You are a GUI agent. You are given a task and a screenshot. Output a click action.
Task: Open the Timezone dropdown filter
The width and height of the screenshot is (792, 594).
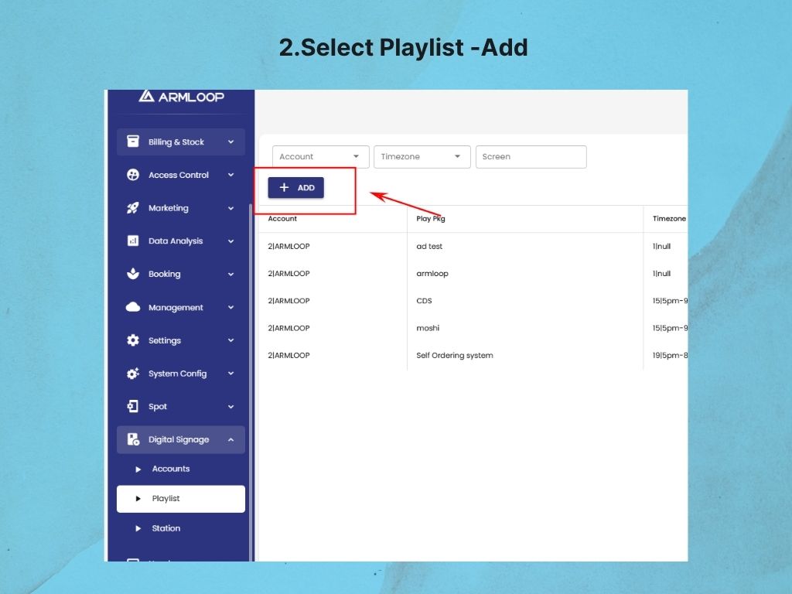pos(422,156)
